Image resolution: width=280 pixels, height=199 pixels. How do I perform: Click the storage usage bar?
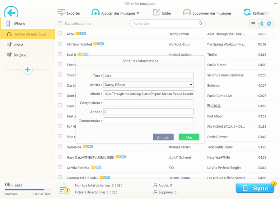click(x=28, y=189)
